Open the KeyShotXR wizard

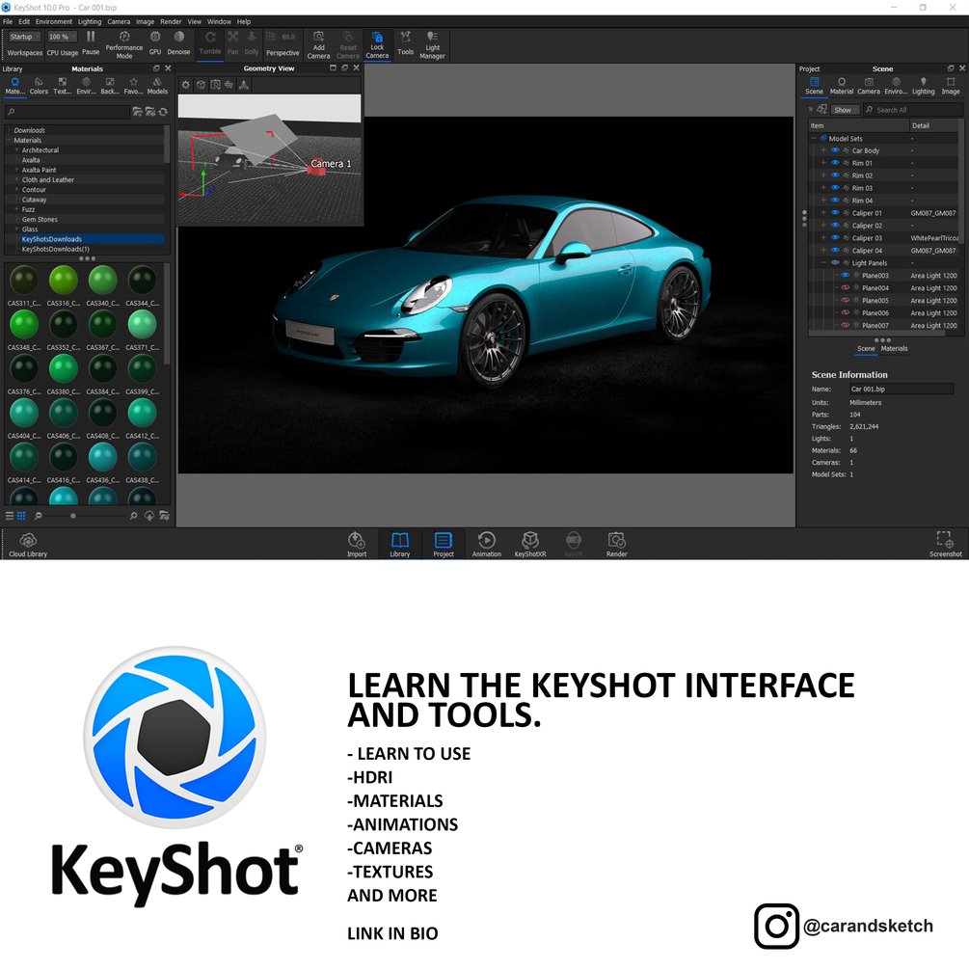(530, 545)
